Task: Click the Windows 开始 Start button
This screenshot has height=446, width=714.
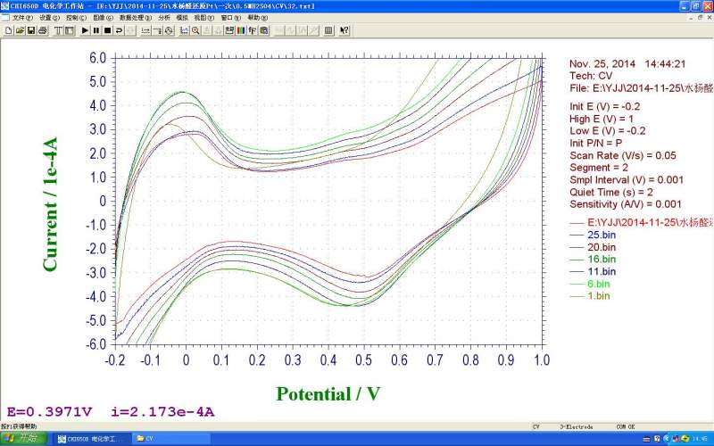Action: (x=24, y=439)
